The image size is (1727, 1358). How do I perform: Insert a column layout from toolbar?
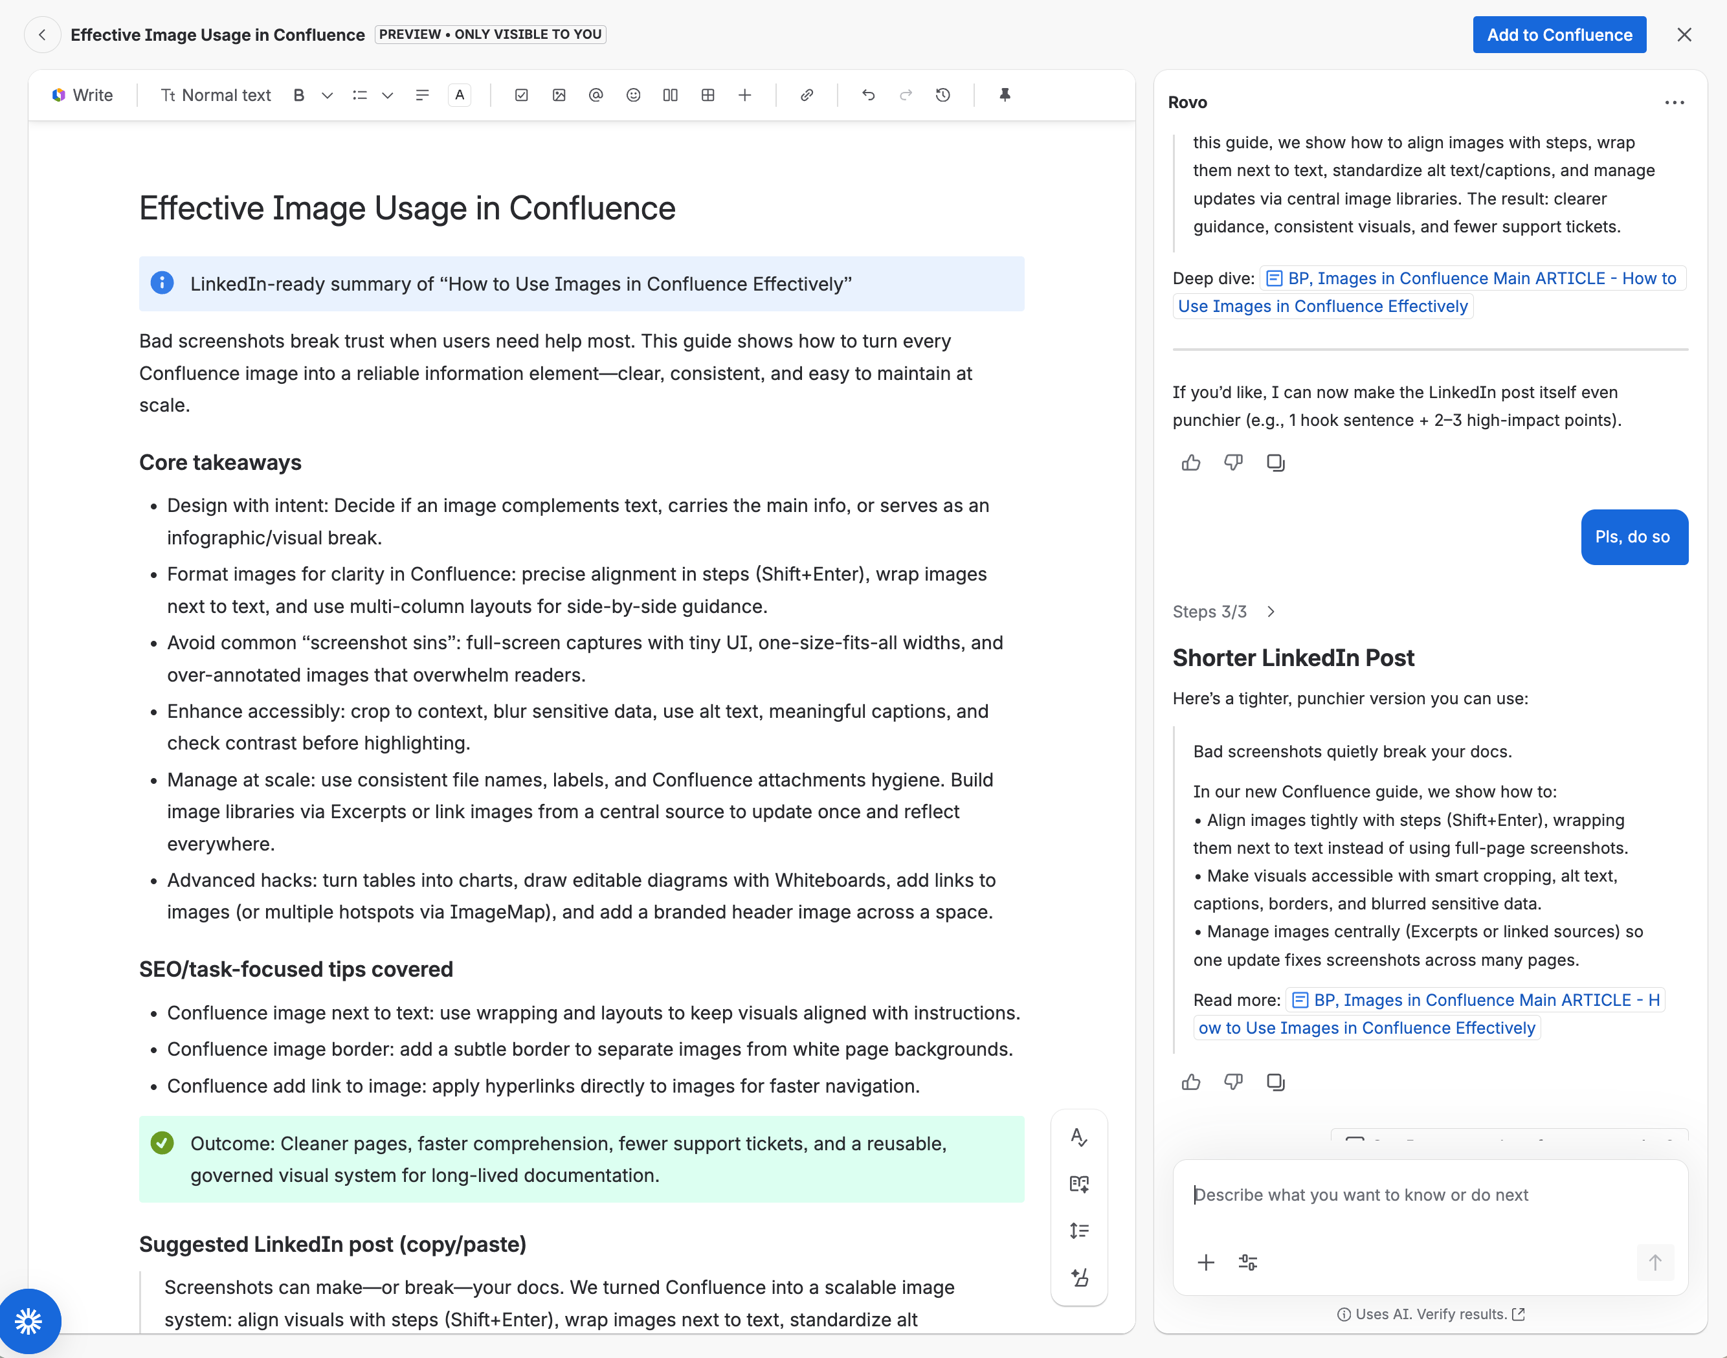[x=671, y=95]
